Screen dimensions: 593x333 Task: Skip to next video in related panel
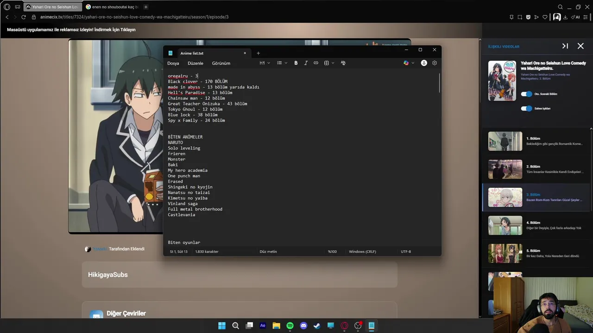tap(565, 46)
